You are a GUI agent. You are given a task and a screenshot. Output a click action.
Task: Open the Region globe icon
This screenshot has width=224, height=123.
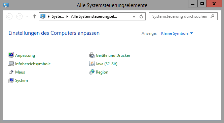92,72
